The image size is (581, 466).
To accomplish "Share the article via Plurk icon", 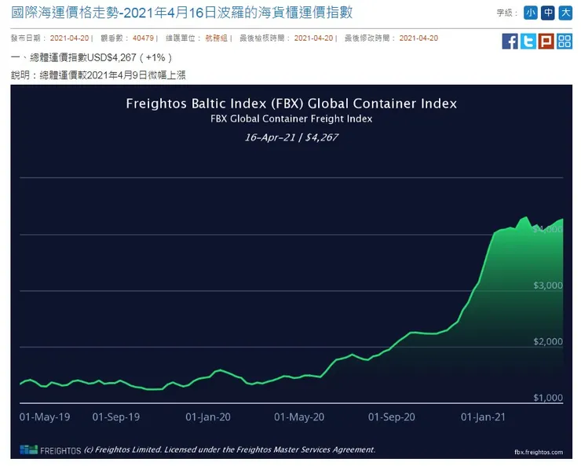I will tap(546, 41).
